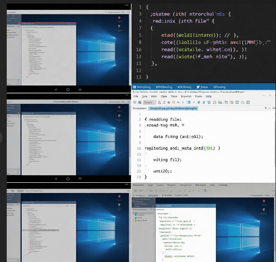Tap Android recents button in top-left emulator
The height and width of the screenshot is (262, 276).
pyautogui.click(x=80, y=90)
